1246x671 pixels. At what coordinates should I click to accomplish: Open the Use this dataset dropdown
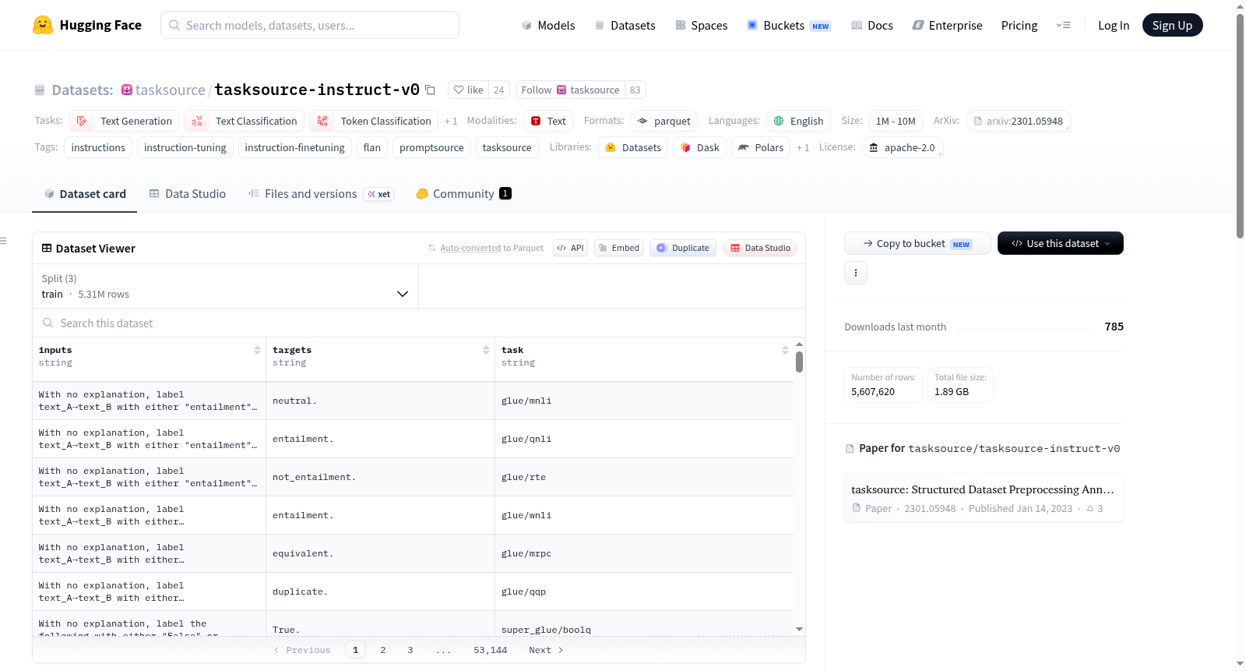pyautogui.click(x=1061, y=243)
